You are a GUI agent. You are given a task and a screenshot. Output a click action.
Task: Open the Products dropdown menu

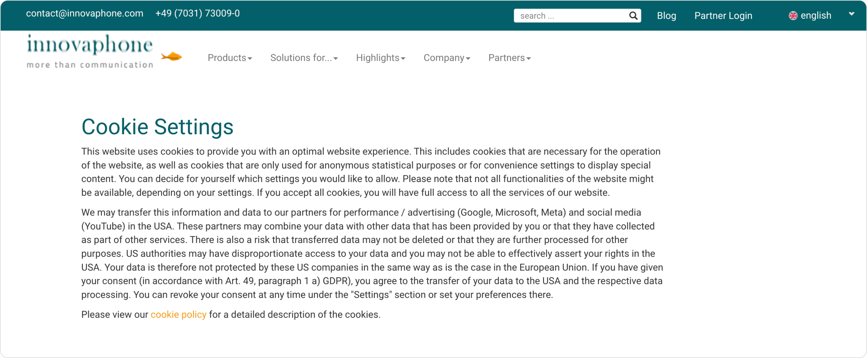point(229,58)
